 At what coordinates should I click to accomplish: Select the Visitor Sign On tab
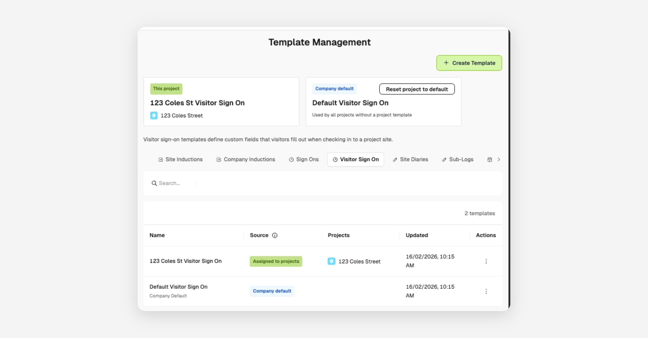(x=356, y=159)
